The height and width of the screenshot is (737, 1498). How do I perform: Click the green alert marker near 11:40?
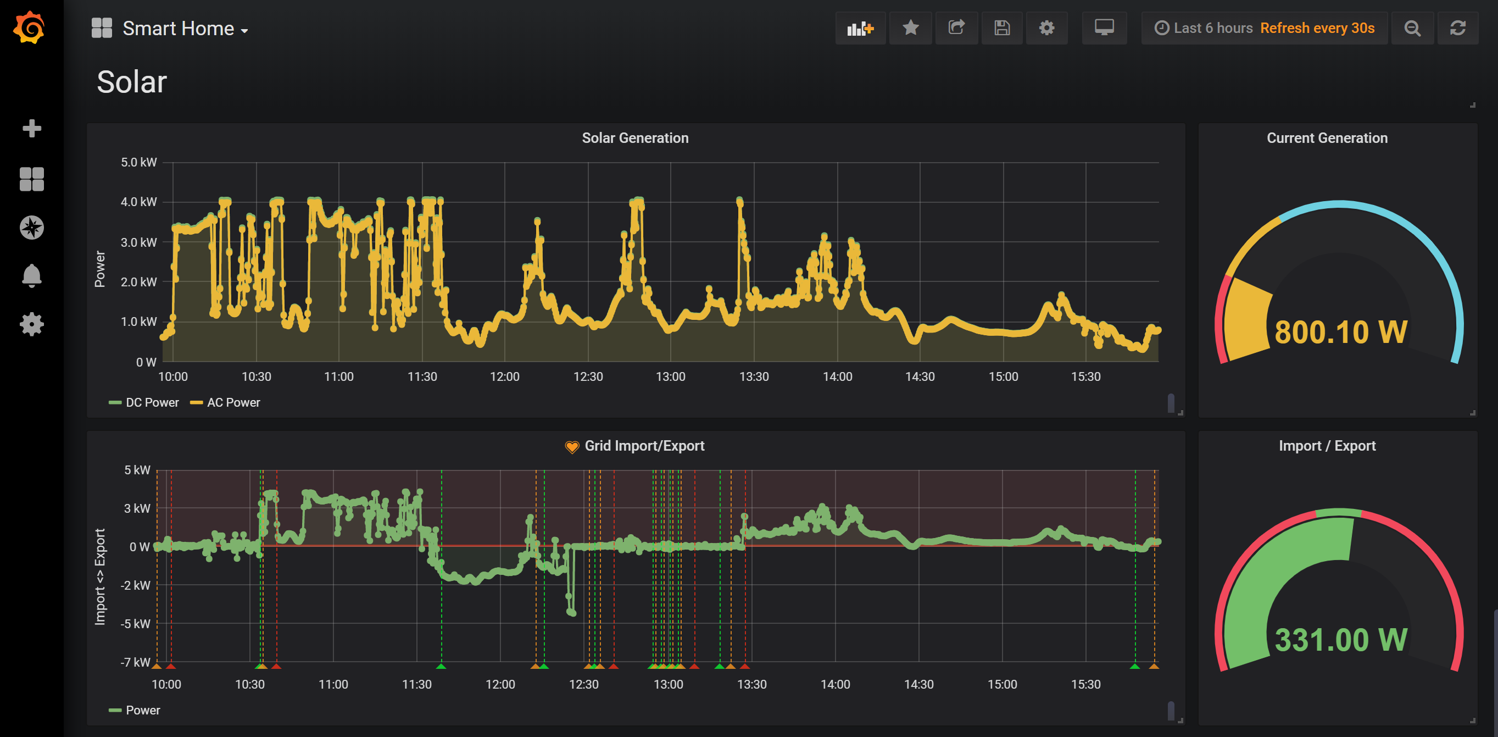441,666
